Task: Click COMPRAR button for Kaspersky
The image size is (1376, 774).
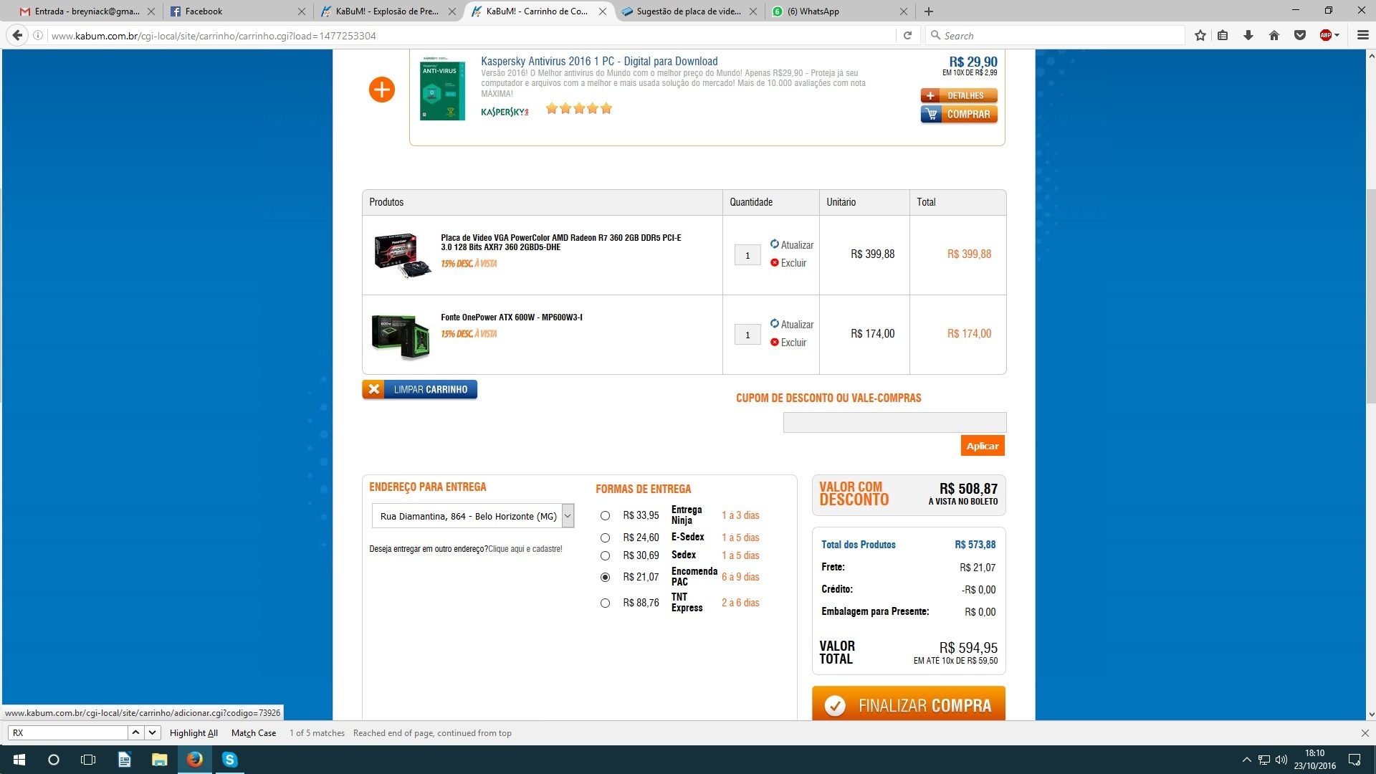Action: (x=959, y=114)
